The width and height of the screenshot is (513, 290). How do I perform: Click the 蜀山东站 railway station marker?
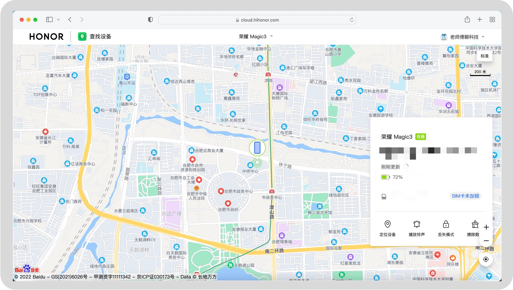click(x=127, y=77)
